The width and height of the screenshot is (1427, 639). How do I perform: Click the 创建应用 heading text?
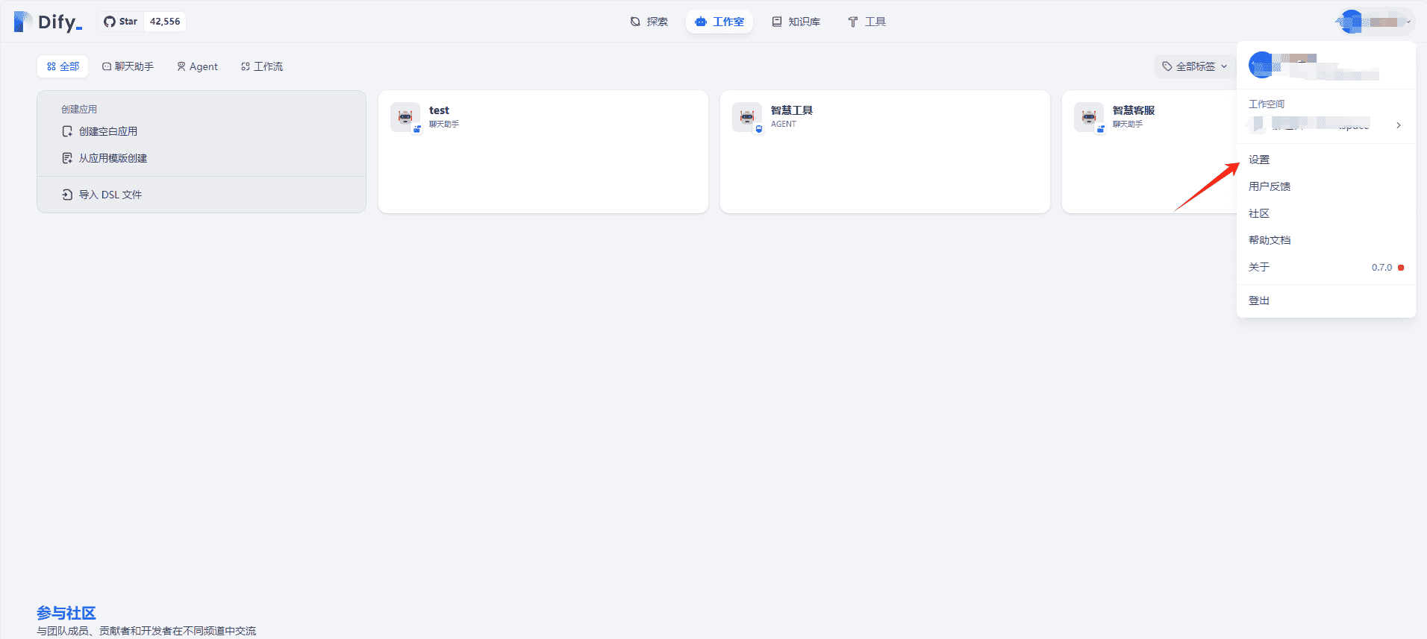pyautogui.click(x=79, y=110)
